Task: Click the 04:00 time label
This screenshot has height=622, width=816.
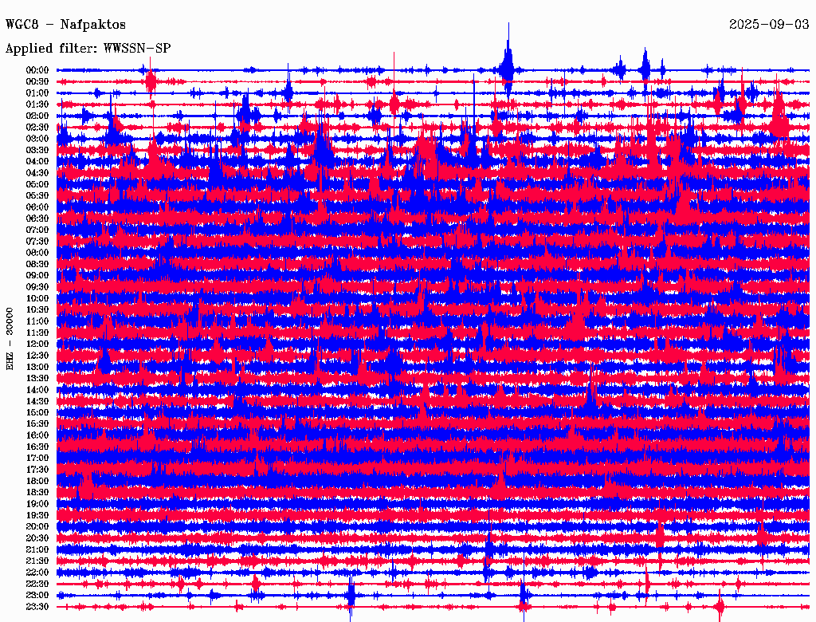Action: pos(37,162)
